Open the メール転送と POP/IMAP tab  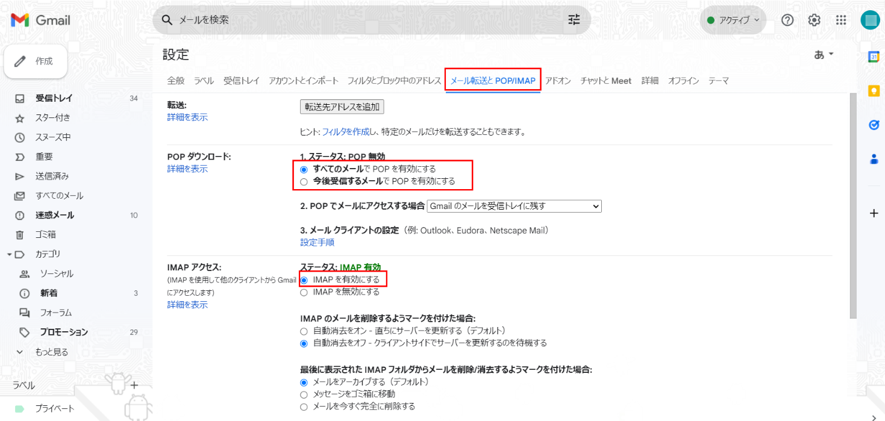coord(493,81)
